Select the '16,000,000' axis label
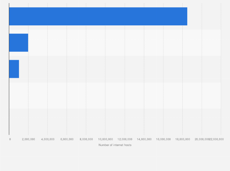Image resolution: width=230 pixels, height=171 pixels. pyautogui.click(x=163, y=139)
